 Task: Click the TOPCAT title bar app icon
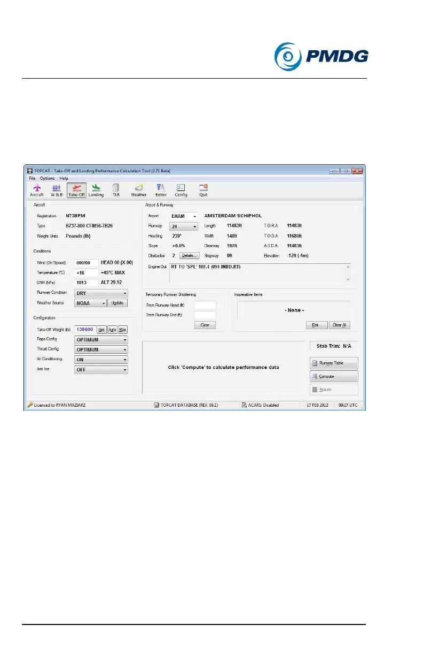coord(29,170)
